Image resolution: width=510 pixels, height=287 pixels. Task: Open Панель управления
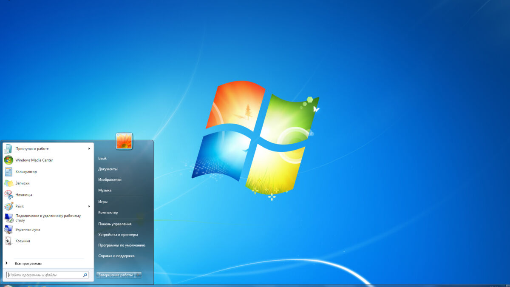tap(115, 224)
